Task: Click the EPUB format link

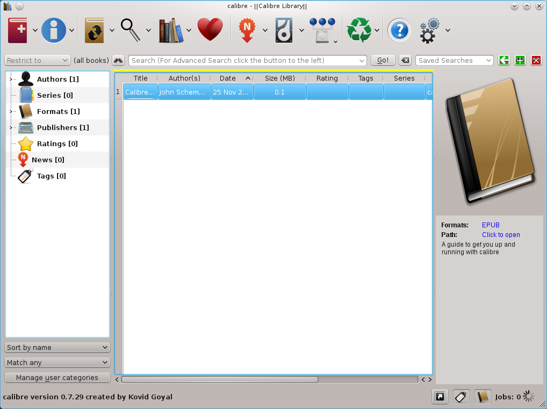Action: (491, 225)
